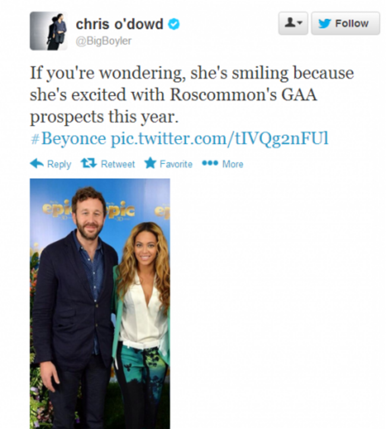The width and height of the screenshot is (386, 429).
Task: Click the three-dot More icon
Action: 210,163
